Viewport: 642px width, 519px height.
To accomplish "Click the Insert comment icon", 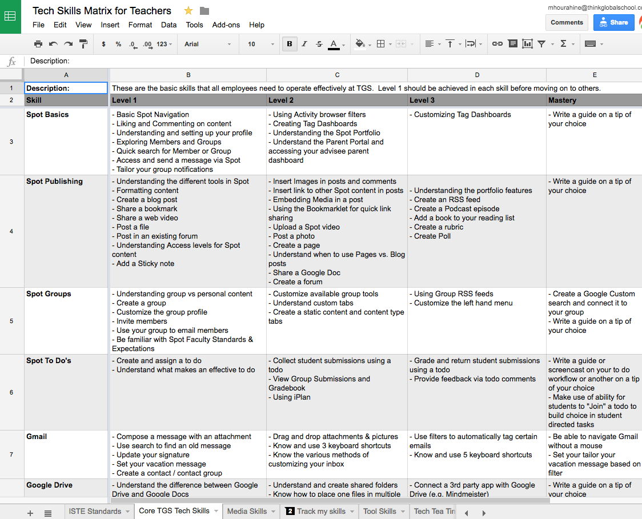I will point(512,44).
